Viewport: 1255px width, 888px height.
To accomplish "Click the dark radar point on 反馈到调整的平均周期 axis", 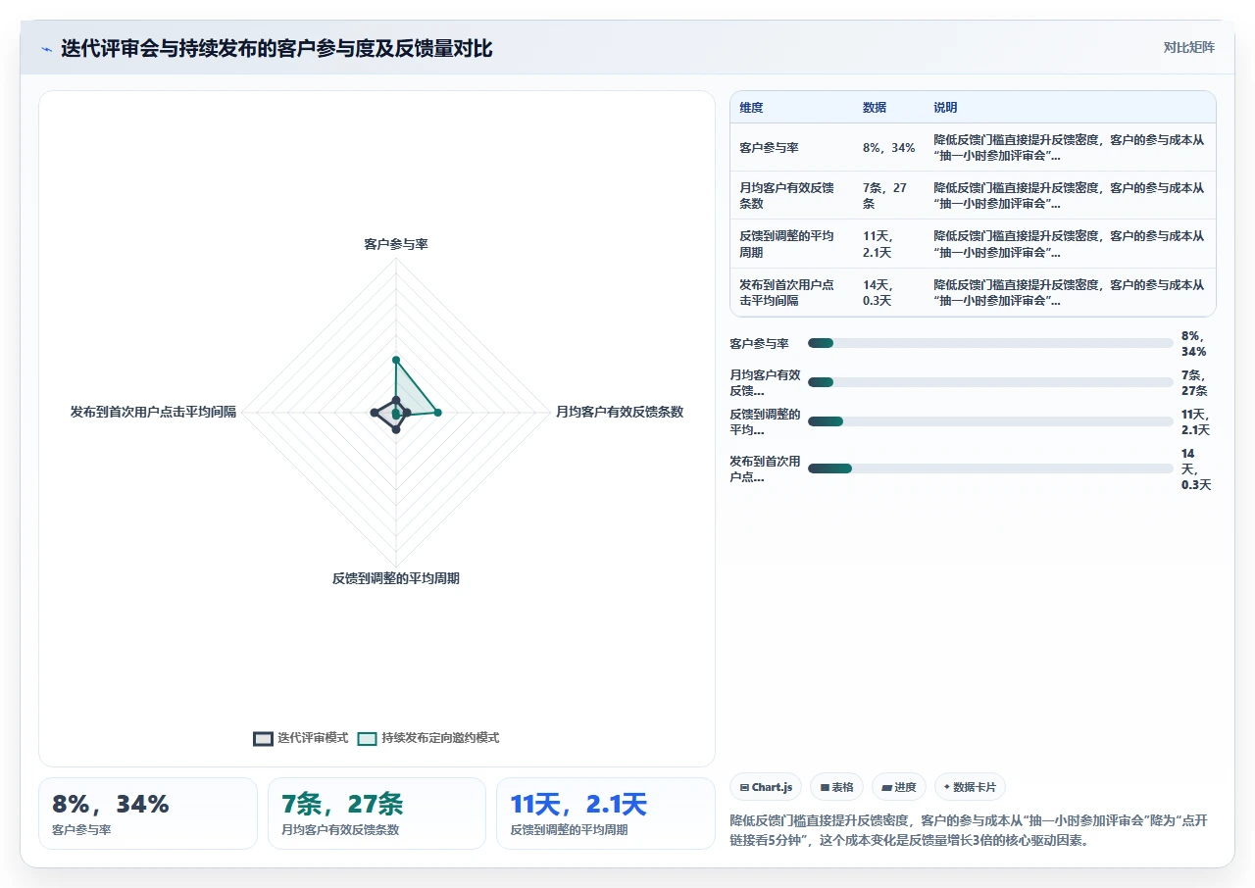I will pyautogui.click(x=396, y=429).
